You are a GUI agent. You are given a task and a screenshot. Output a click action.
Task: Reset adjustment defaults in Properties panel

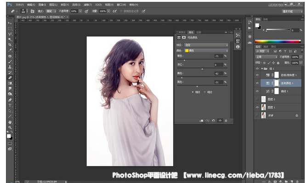tap(213, 120)
